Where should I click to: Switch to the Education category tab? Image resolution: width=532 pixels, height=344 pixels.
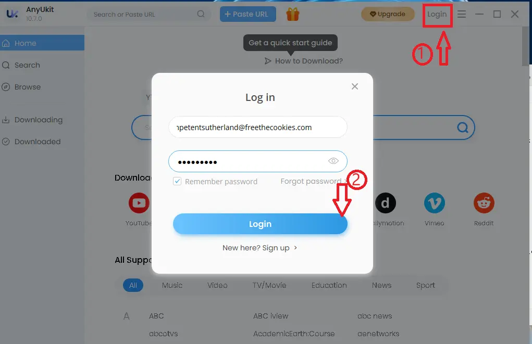pos(329,285)
